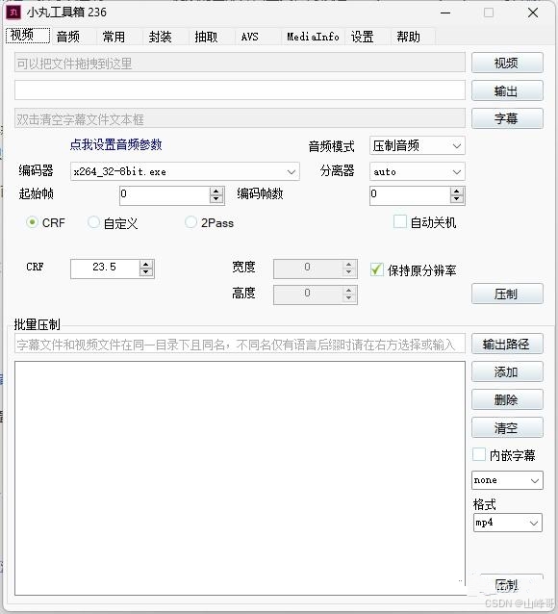Click the 删除 button
The height and width of the screenshot is (614, 558).
click(507, 399)
